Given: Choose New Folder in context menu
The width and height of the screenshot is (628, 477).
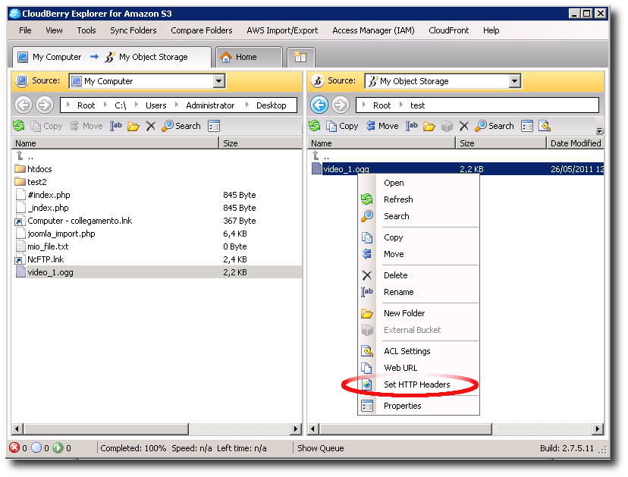Looking at the screenshot, I should coord(419,313).
